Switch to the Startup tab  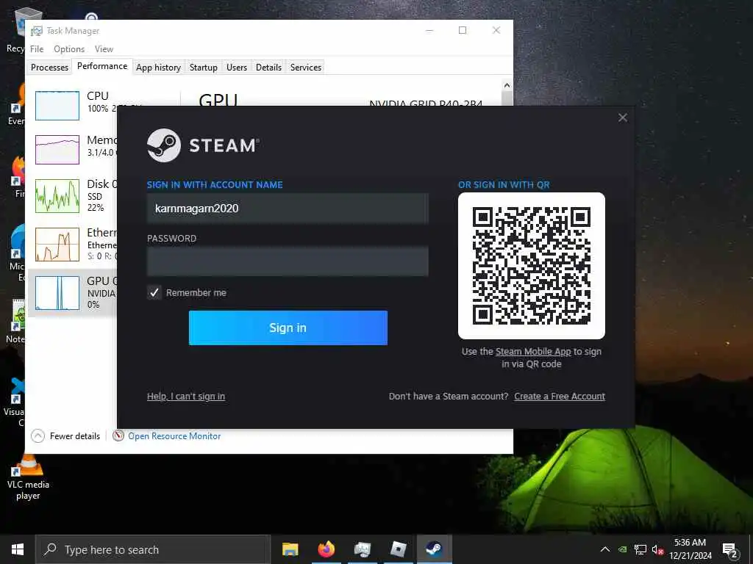[x=204, y=67]
